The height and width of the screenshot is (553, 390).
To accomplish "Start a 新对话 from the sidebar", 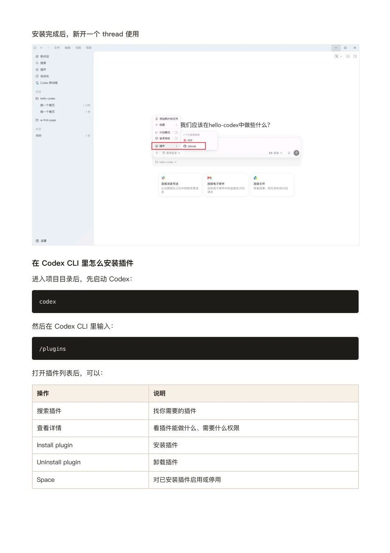I will point(42,57).
